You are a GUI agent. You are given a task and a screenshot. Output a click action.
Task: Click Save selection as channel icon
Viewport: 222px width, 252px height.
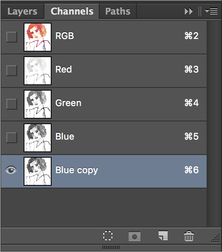pyautogui.click(x=135, y=236)
